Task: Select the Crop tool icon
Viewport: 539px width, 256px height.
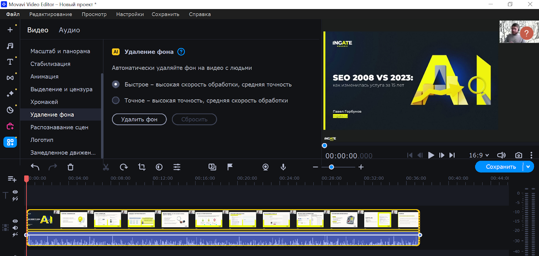Action: pyautogui.click(x=141, y=167)
